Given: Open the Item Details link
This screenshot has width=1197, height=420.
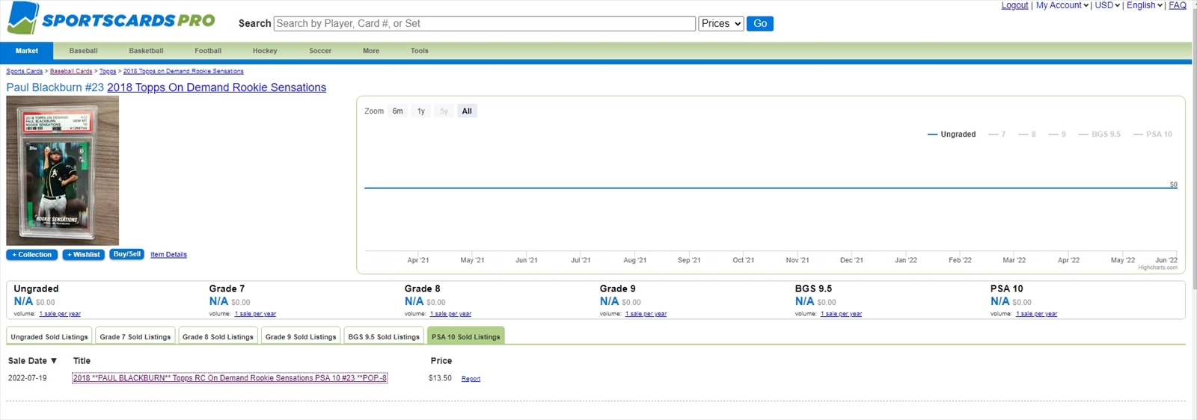Looking at the screenshot, I should [x=168, y=255].
